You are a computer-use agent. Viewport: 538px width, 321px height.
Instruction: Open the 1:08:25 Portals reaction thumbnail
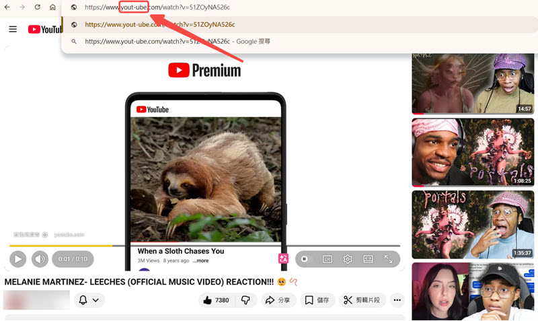click(473, 153)
